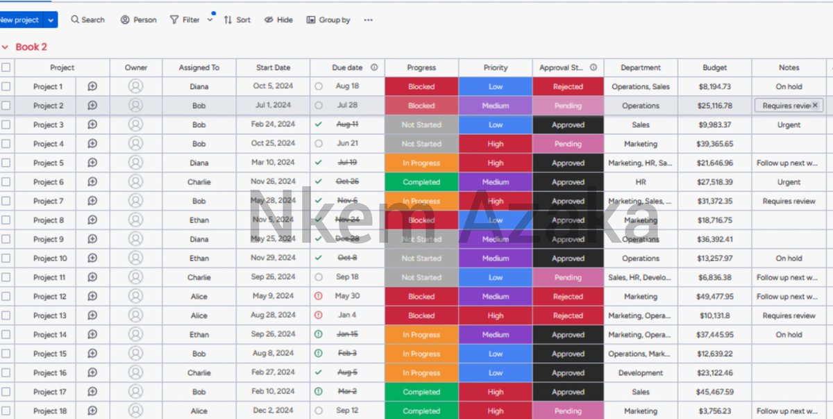
Task: Tick the checkbox for Project 11
Action: click(6, 277)
